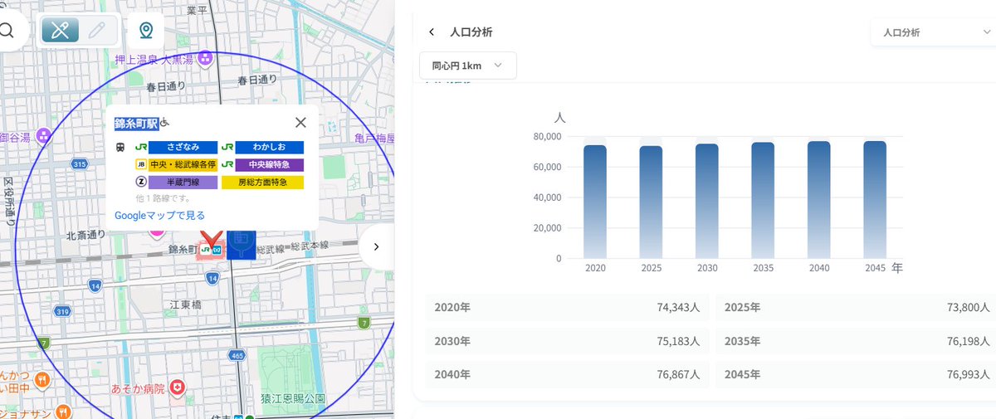996x419 pixels.
Task: Click the JB line code badge
Action: coord(141,164)
